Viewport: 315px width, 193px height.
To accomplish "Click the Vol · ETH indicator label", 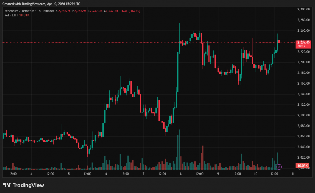I will [x=11, y=15].
